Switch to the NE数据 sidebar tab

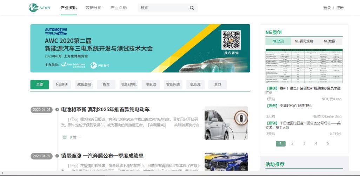[x=329, y=41]
